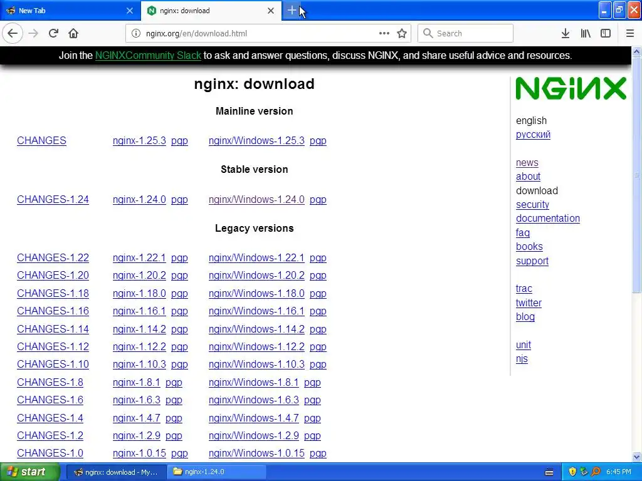Open the support sidebar link
The height and width of the screenshot is (481, 642).
(x=532, y=261)
